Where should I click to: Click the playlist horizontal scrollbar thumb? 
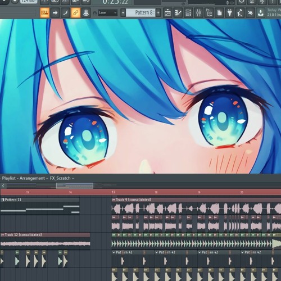point(75,185)
